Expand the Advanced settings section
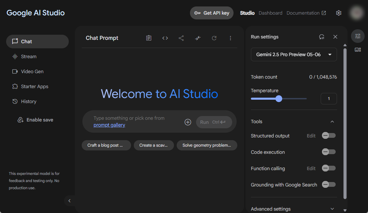Viewport: 368px width, 213px height. coord(332,209)
